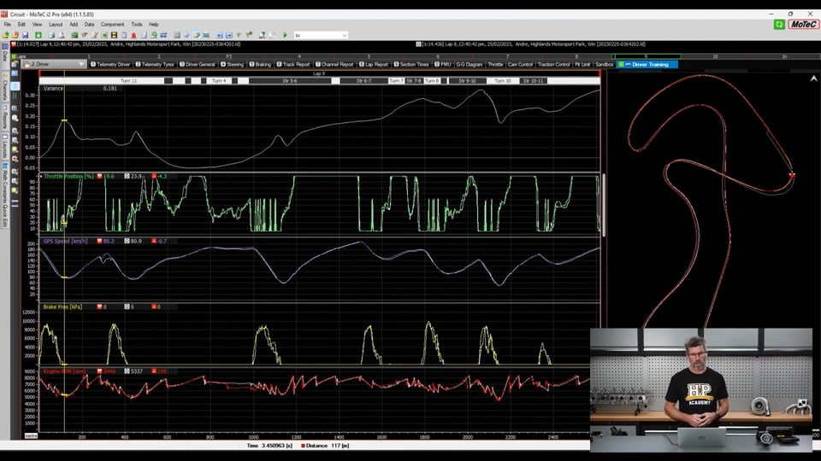This screenshot has height=461, width=821.
Task: Click the grid table toolbar icon
Action: [177, 35]
